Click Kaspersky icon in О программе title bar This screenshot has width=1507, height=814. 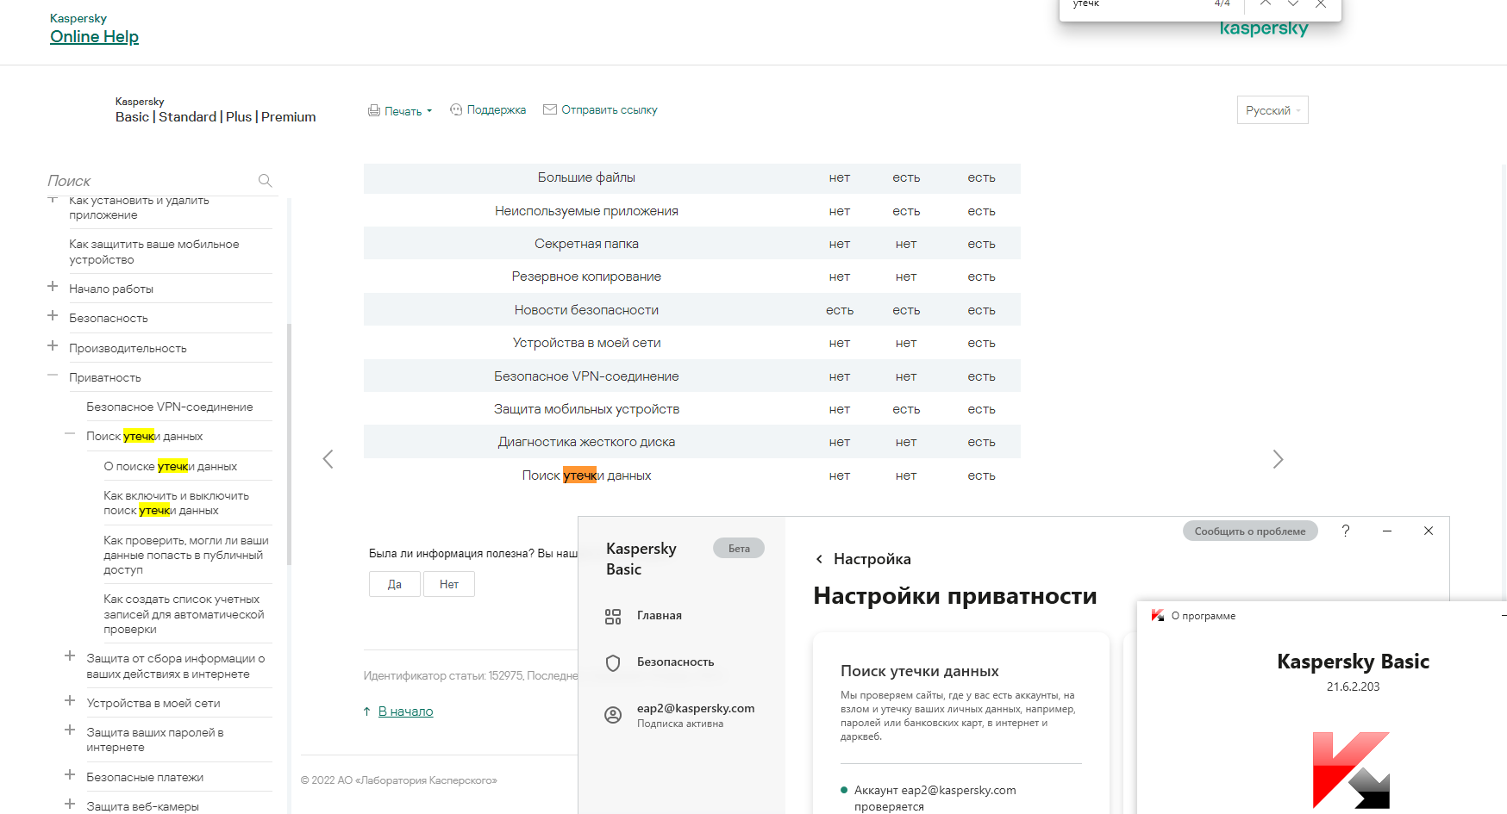1158,615
